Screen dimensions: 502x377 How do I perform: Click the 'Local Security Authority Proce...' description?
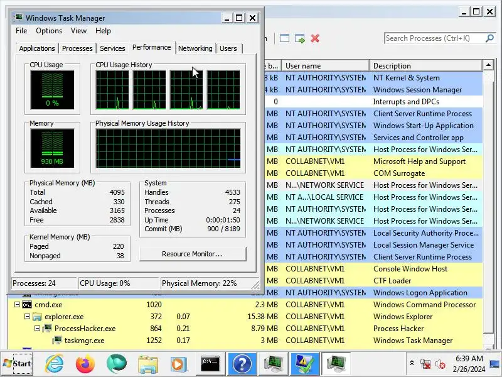pos(426,233)
